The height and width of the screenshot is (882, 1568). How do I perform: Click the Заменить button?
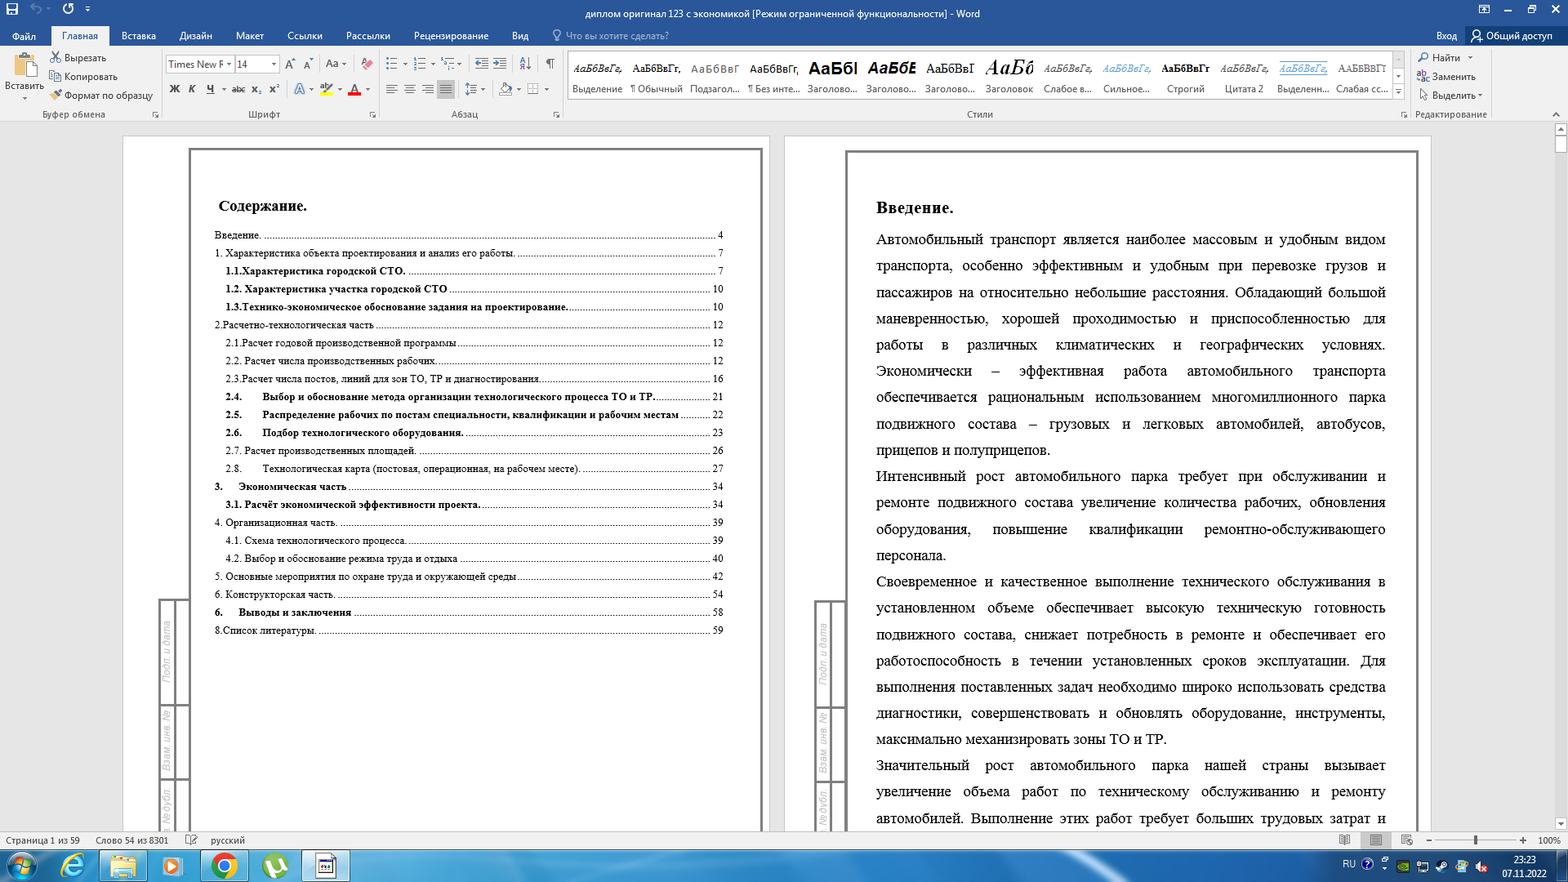point(1447,77)
